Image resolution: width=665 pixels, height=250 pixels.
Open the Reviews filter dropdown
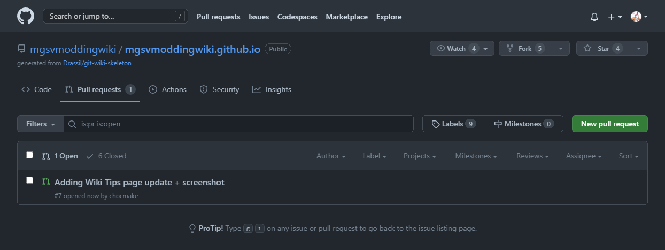click(x=533, y=156)
